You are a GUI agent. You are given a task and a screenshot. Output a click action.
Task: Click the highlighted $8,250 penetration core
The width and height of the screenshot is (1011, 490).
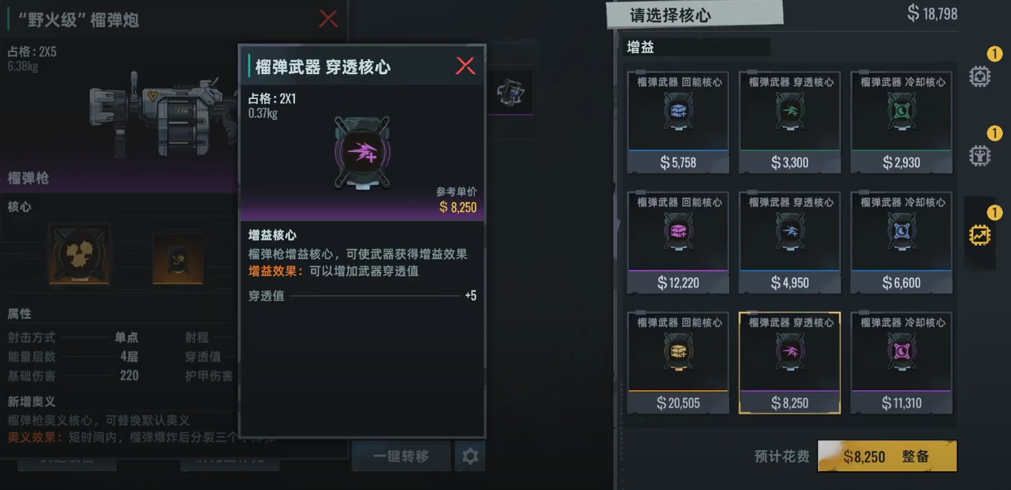click(x=789, y=362)
